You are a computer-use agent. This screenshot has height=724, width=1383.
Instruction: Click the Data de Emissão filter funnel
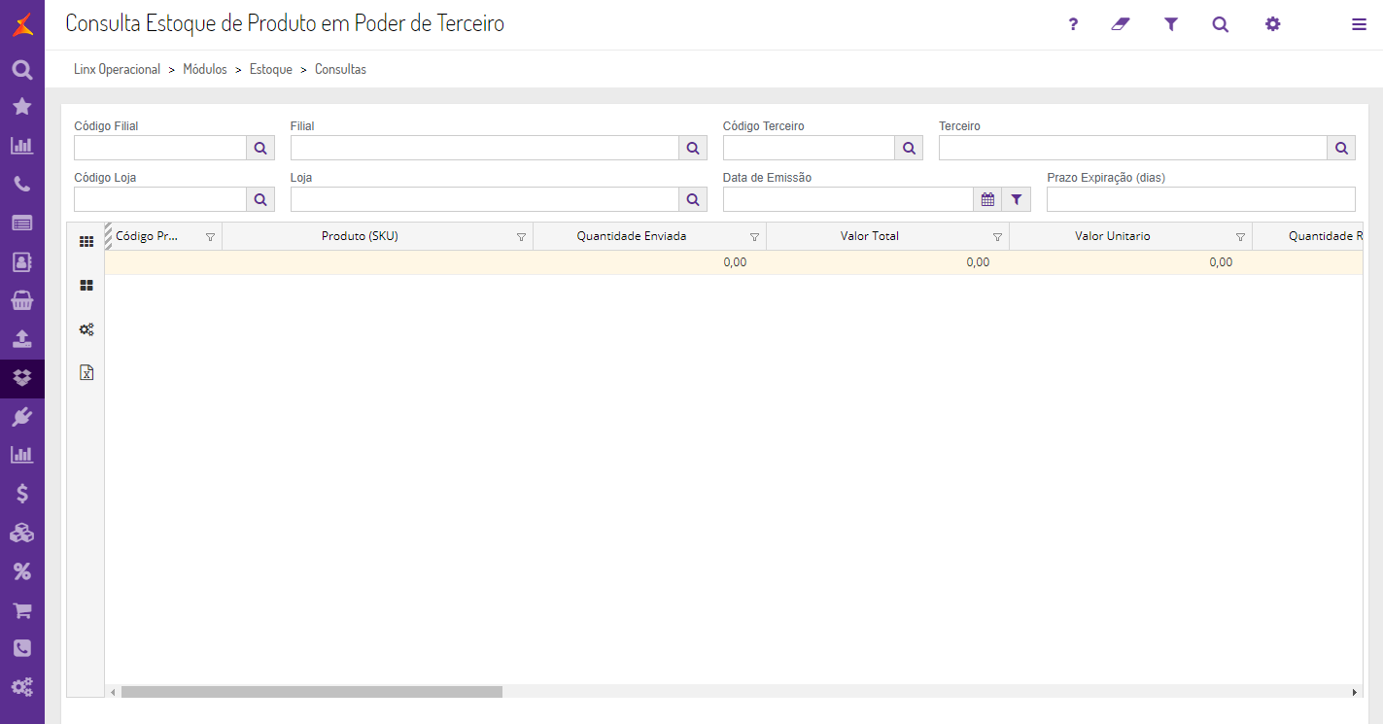click(1017, 199)
